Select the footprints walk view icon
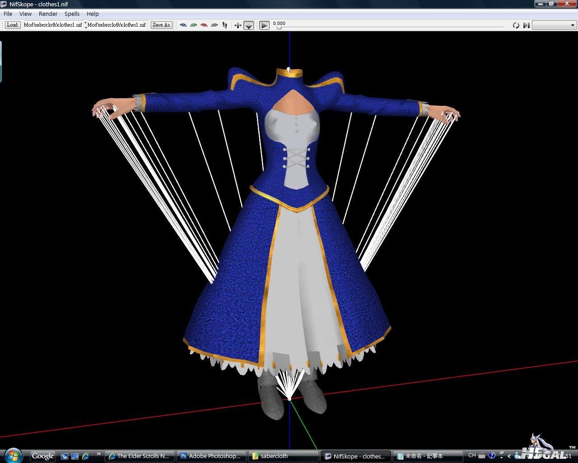The width and height of the screenshot is (578, 463). 225,25
